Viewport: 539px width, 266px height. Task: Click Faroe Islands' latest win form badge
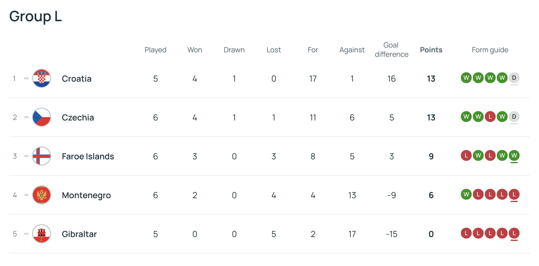514,155
